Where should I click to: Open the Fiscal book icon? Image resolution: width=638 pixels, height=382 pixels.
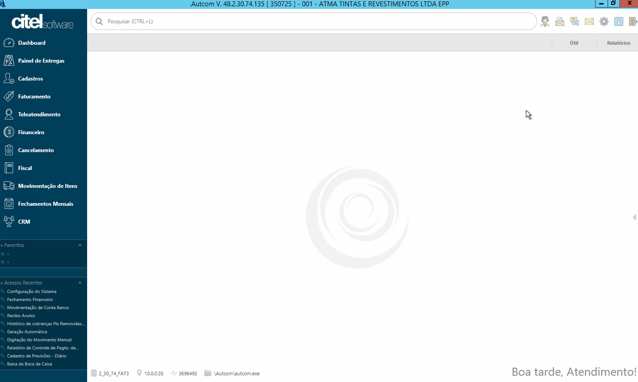[x=9, y=168]
